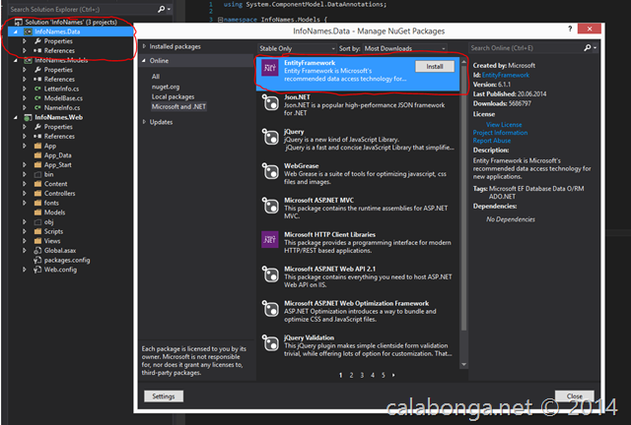This screenshot has height=425, width=631.
Task: Open the View License link
Action: [x=504, y=125]
